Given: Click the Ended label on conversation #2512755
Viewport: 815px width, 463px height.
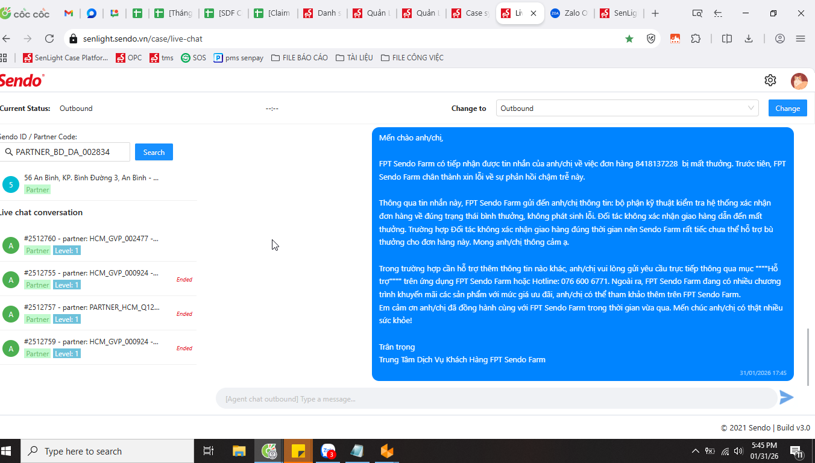Looking at the screenshot, I should click(x=184, y=279).
